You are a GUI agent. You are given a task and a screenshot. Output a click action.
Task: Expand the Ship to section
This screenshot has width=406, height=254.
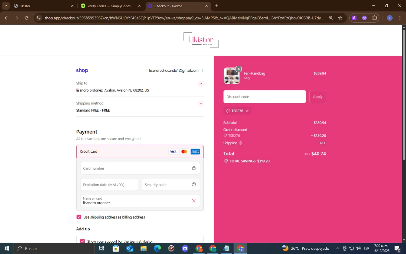[x=201, y=84]
